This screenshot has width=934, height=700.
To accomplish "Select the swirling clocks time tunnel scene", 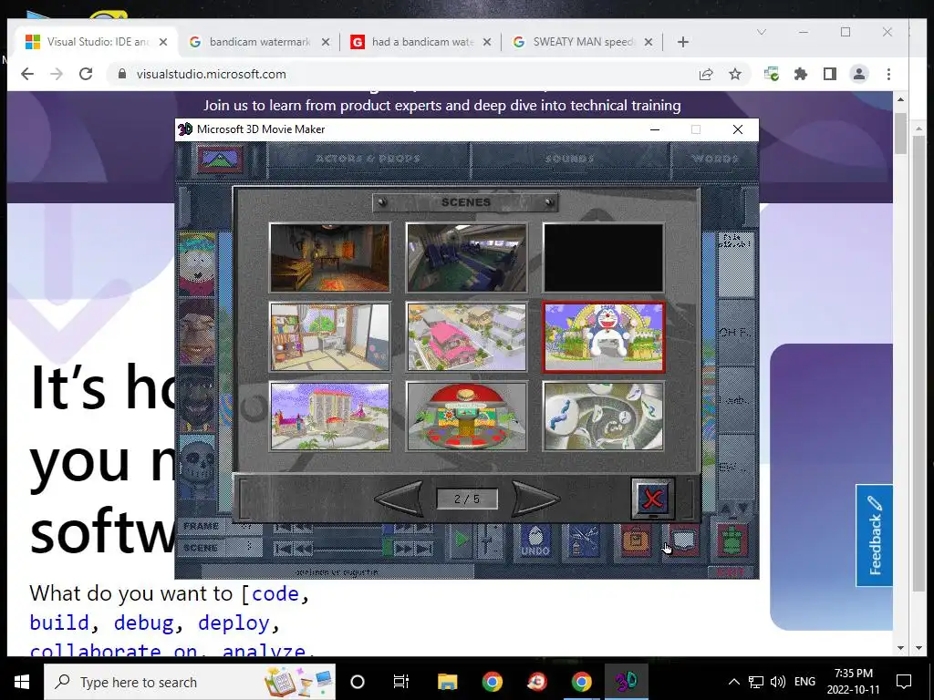I will (x=604, y=416).
